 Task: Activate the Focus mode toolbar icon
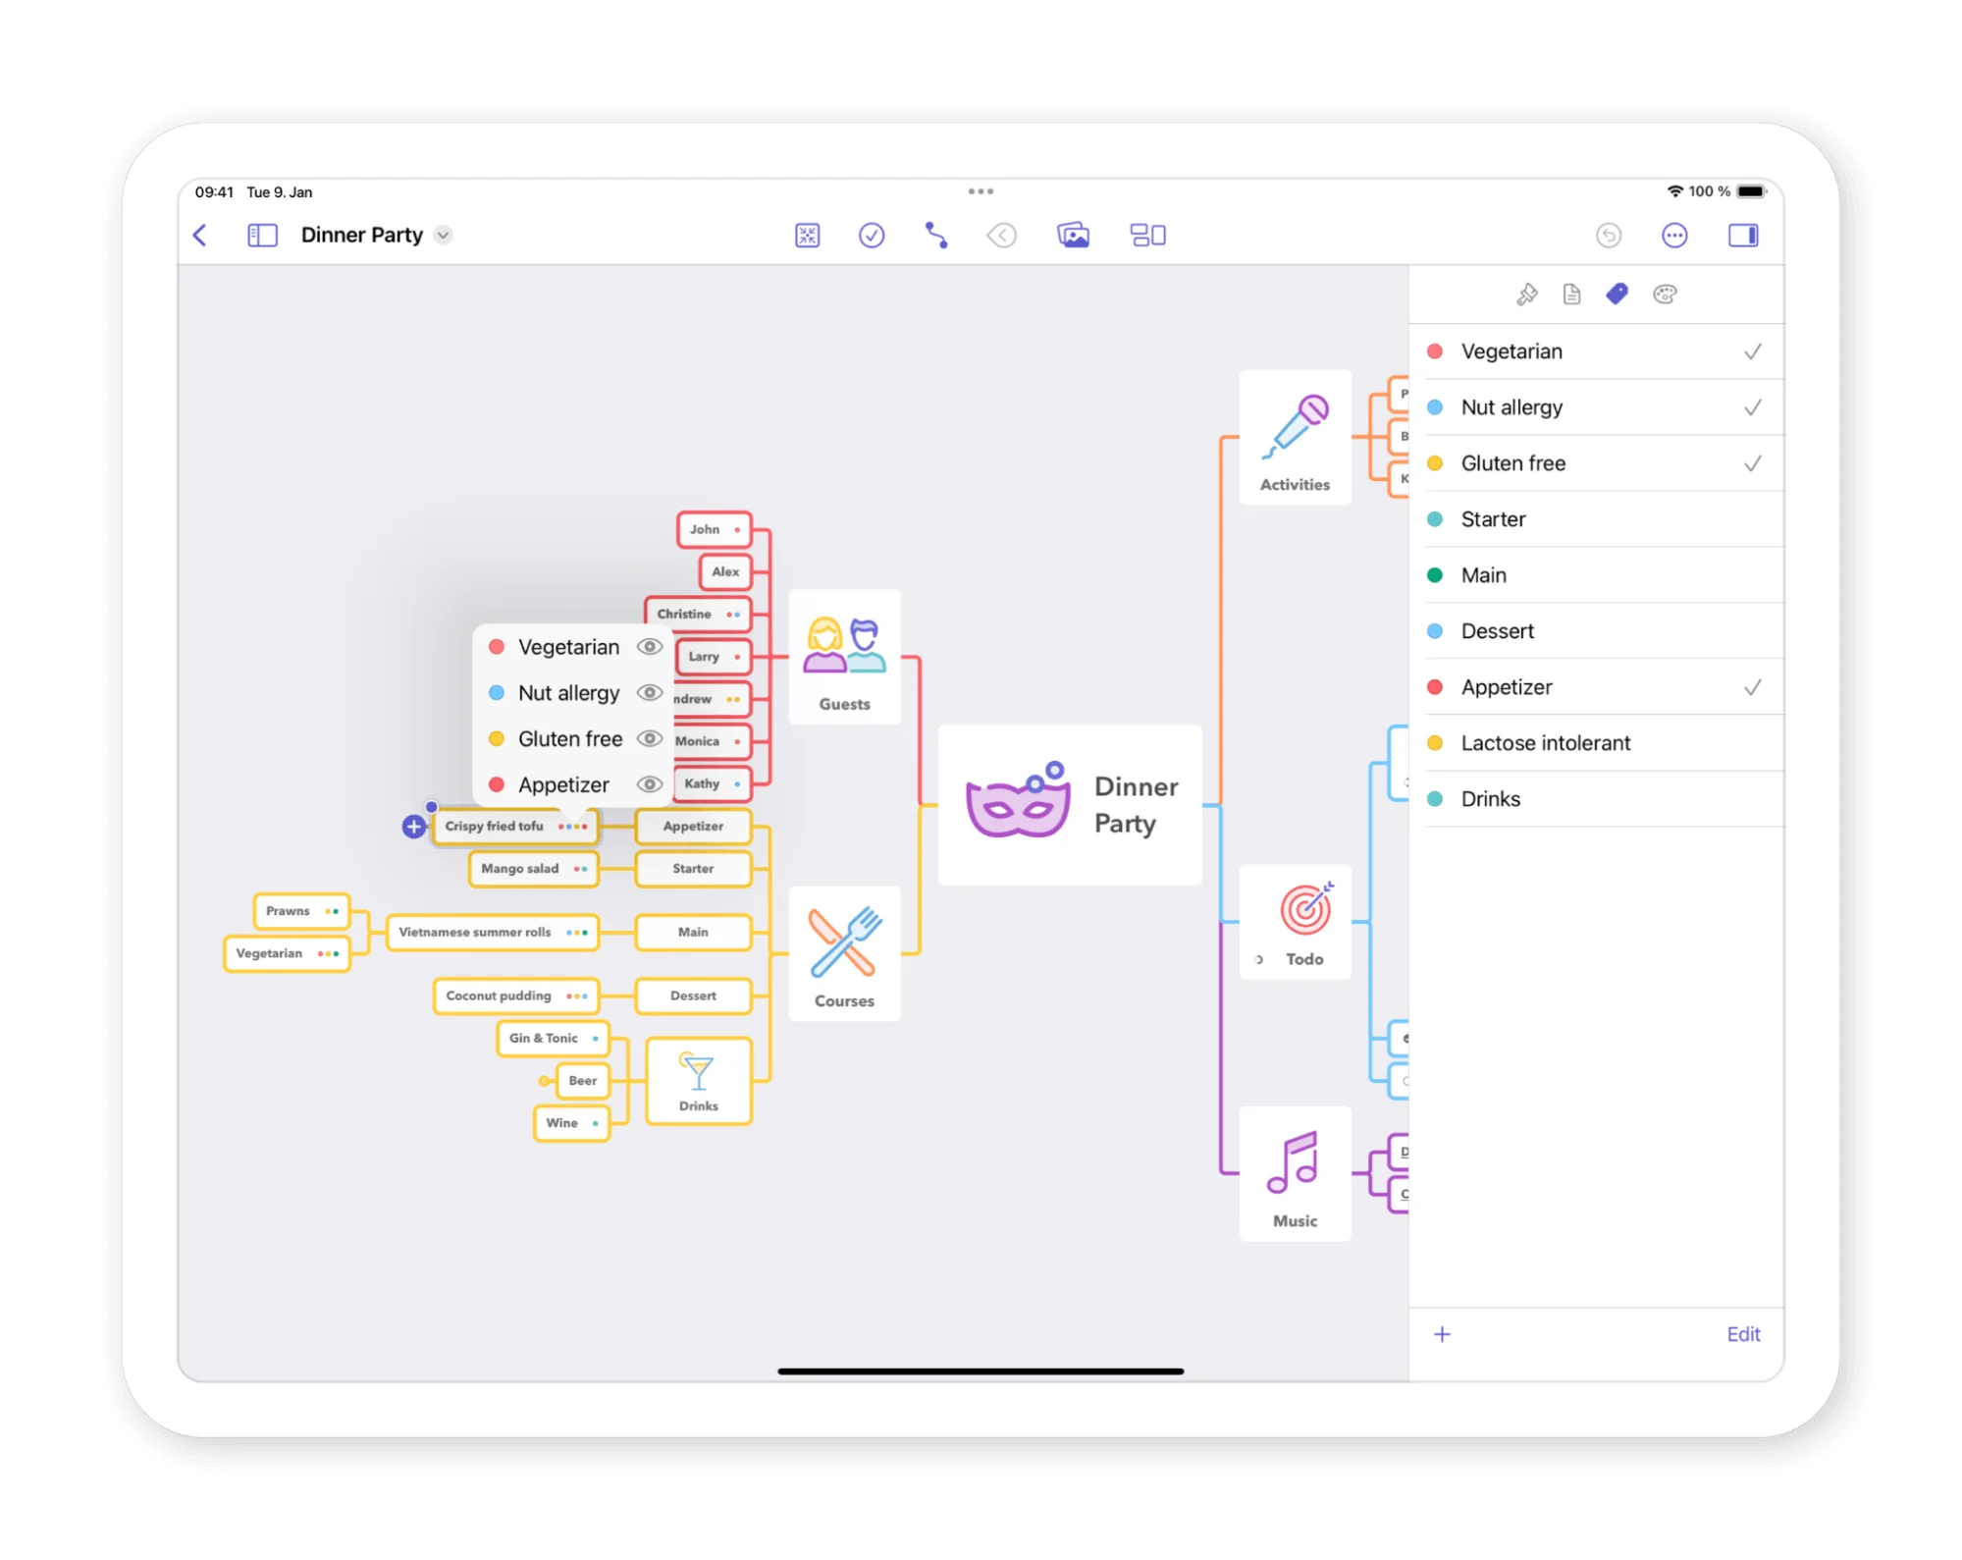807,235
